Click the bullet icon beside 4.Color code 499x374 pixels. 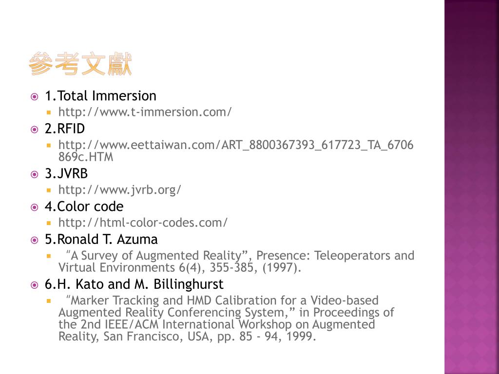pos(35,207)
